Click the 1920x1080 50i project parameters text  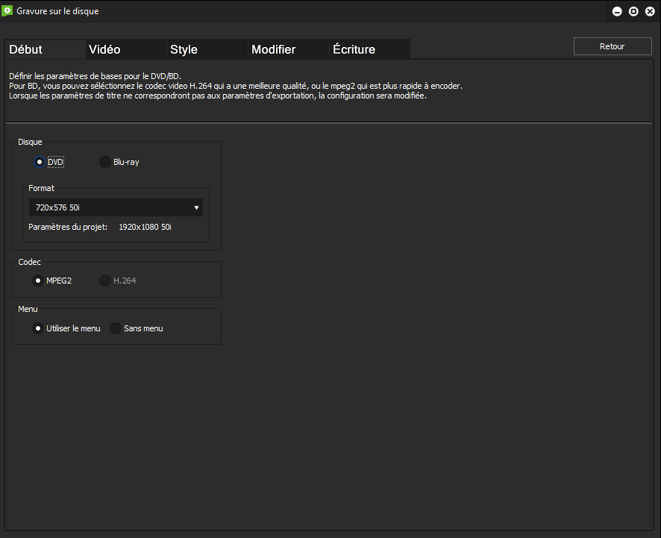pyautogui.click(x=145, y=227)
